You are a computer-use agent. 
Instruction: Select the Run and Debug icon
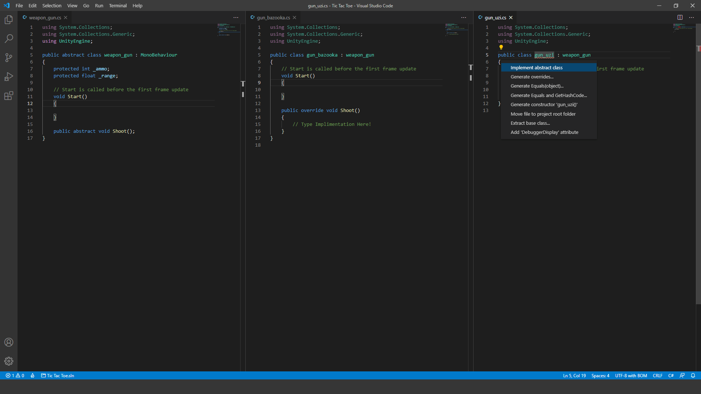click(x=9, y=77)
